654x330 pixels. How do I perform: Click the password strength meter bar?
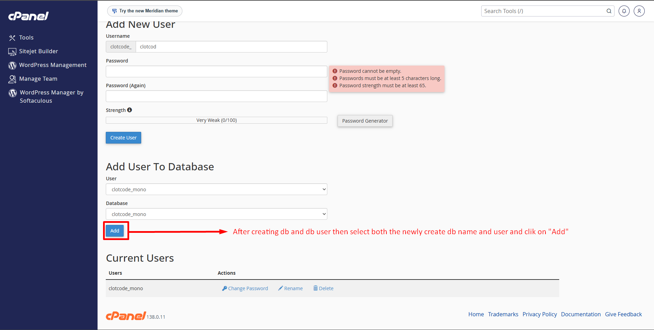[216, 120]
